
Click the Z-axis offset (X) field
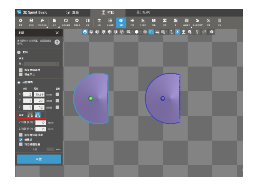(41, 123)
